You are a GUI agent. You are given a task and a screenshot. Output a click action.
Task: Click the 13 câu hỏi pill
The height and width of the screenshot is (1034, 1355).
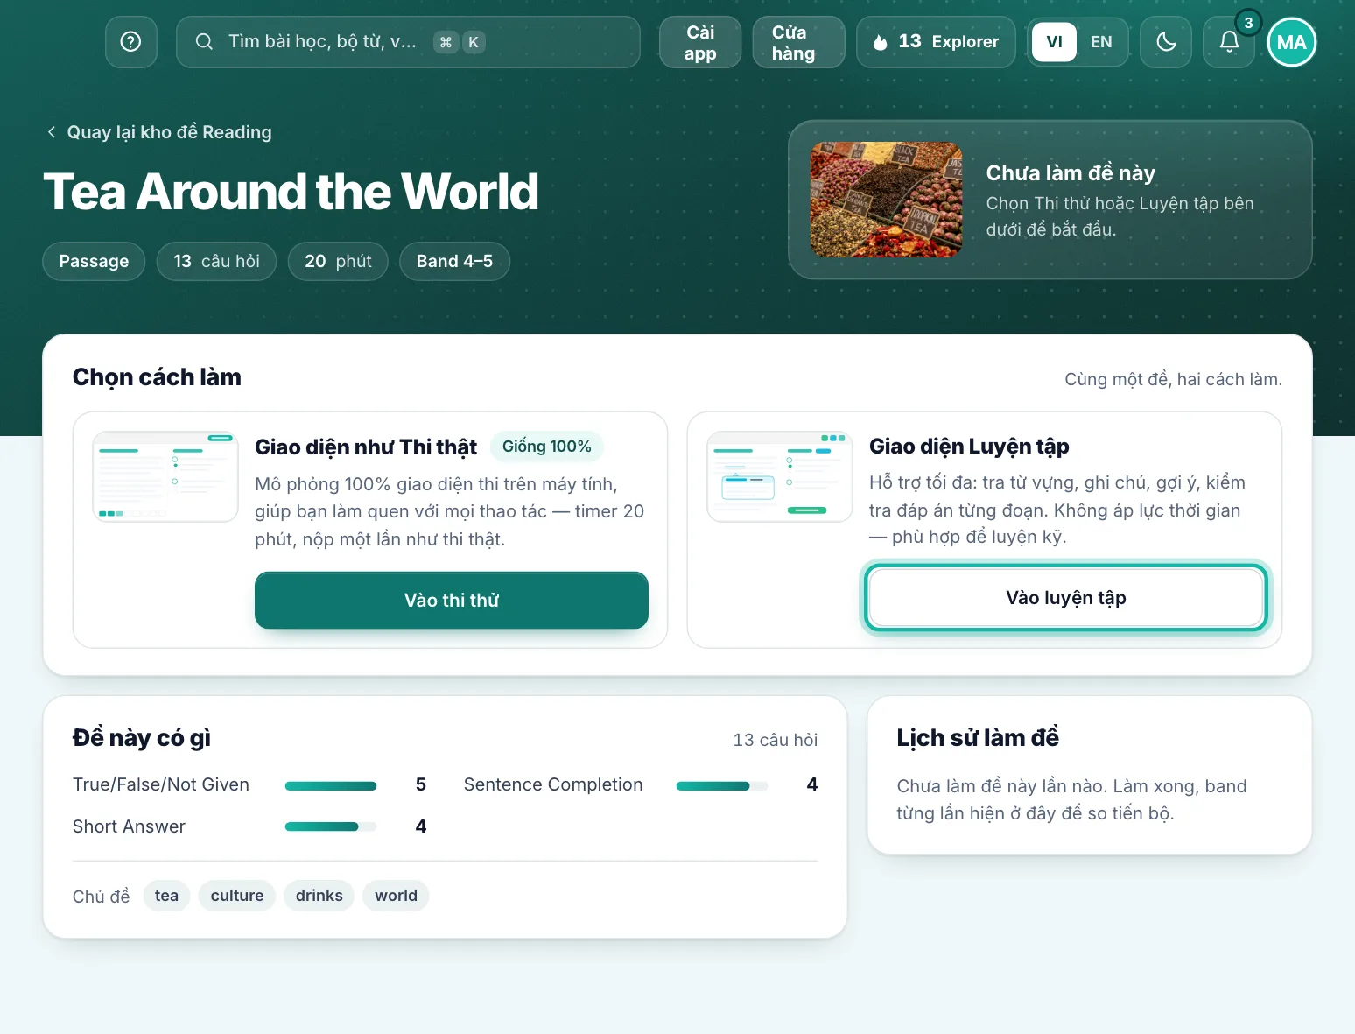coord(217,261)
